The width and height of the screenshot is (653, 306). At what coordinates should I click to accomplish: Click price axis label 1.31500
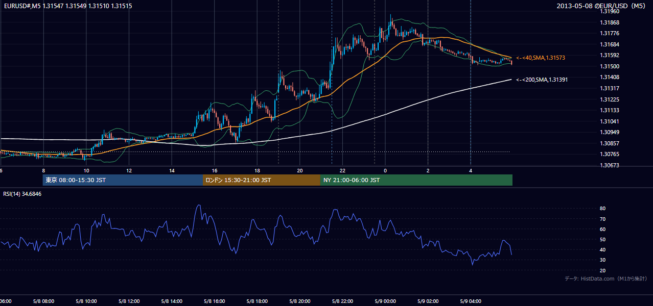click(x=610, y=66)
